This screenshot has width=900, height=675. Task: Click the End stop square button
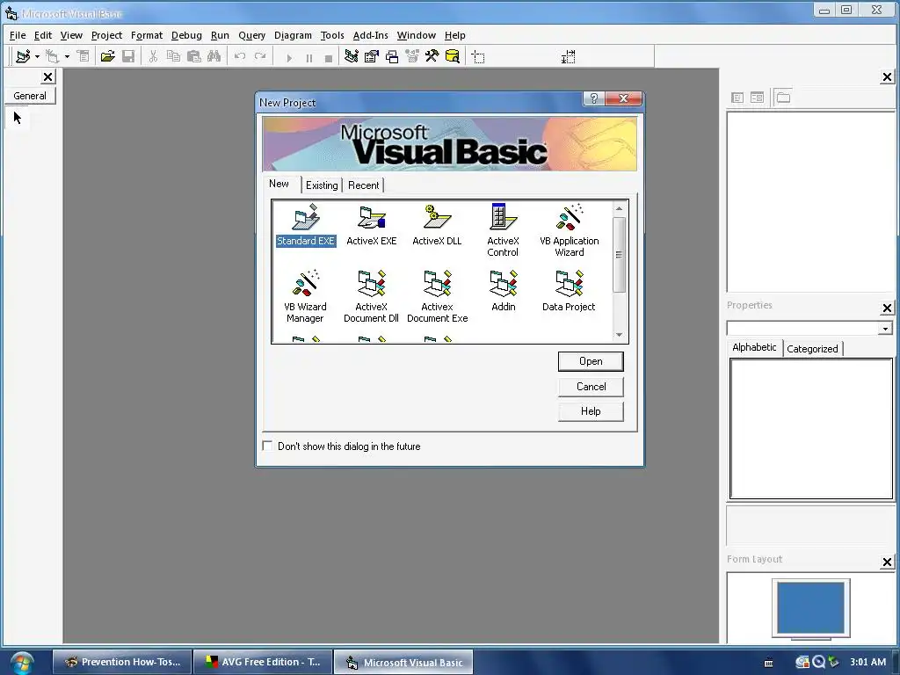point(329,57)
